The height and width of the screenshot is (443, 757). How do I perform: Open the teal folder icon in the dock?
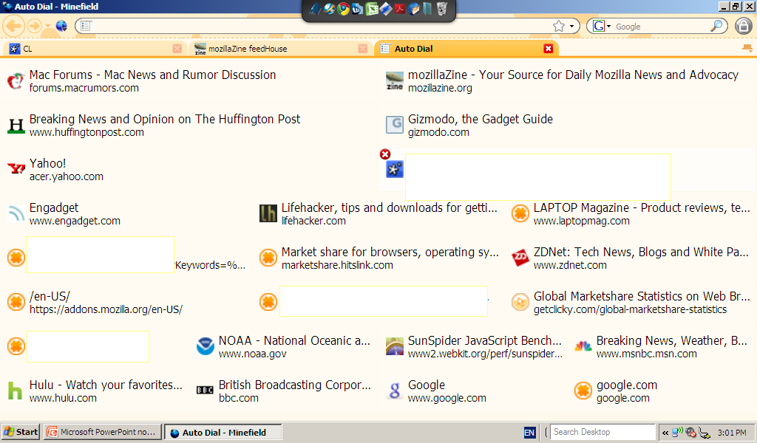[x=428, y=9]
